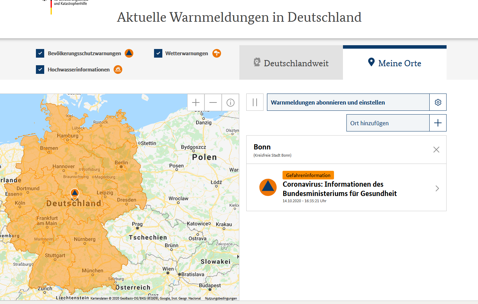Image resolution: width=478 pixels, height=304 pixels.
Task: Click the Köln label on the map
Action: click(20, 203)
